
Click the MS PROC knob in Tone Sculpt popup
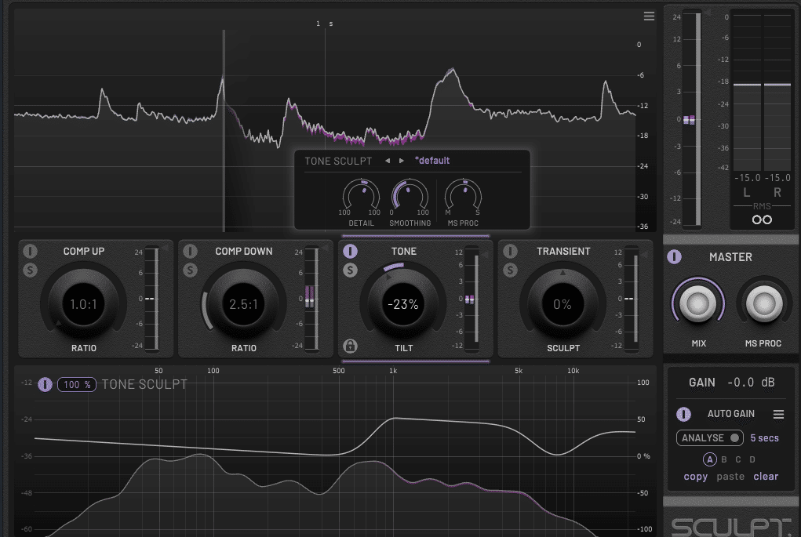pyautogui.click(x=463, y=195)
